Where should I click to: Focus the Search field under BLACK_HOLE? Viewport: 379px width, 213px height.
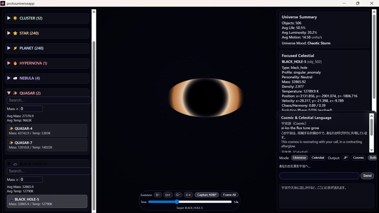click(49, 171)
